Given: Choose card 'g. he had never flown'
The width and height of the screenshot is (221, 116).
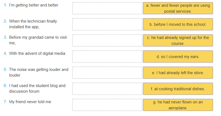Looking at the screenshot, I should pyautogui.click(x=178, y=105).
